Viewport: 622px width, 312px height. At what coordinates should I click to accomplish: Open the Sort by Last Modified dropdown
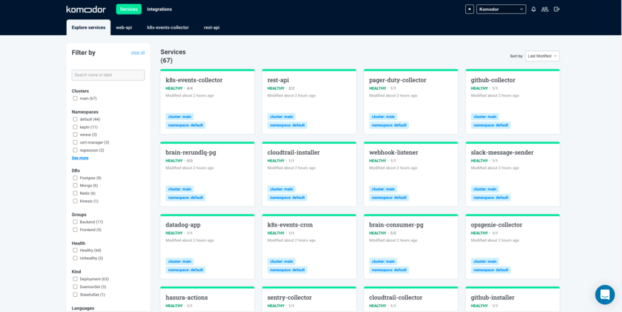(542, 56)
